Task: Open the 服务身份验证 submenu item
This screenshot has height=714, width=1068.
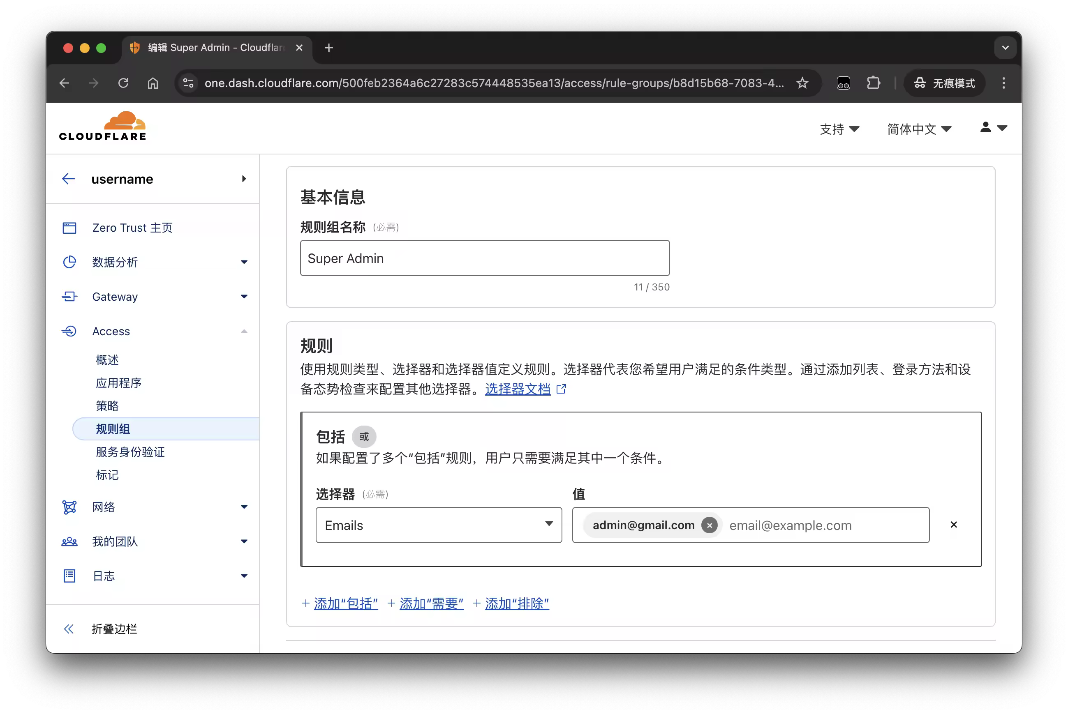Action: tap(130, 452)
